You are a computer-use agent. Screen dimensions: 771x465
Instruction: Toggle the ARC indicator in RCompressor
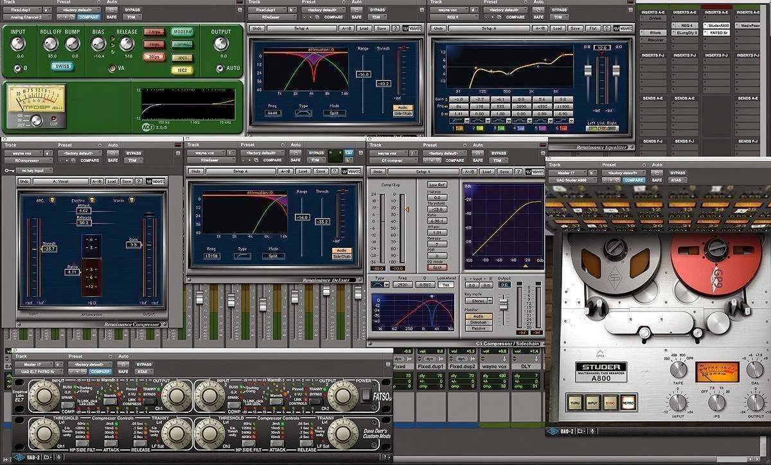click(x=51, y=200)
